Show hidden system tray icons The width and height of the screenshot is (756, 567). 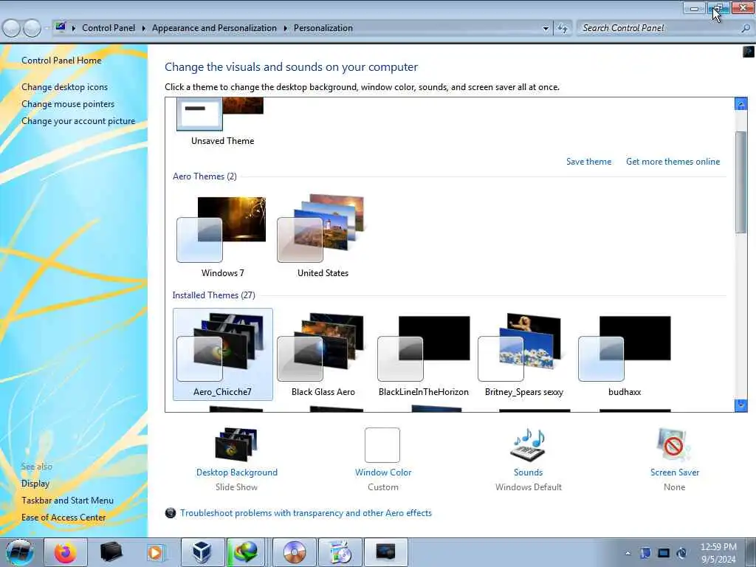[628, 553]
